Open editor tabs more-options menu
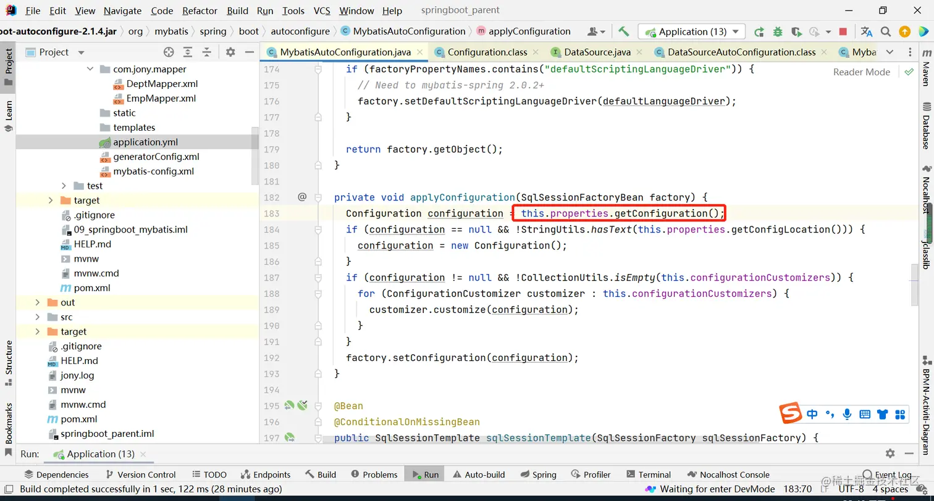934x501 pixels. point(910,52)
